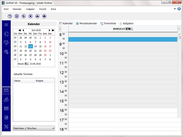This screenshot has height=137, width=183.
Task: Open the Start menu tab
Action: pyautogui.click(x=6, y=9)
